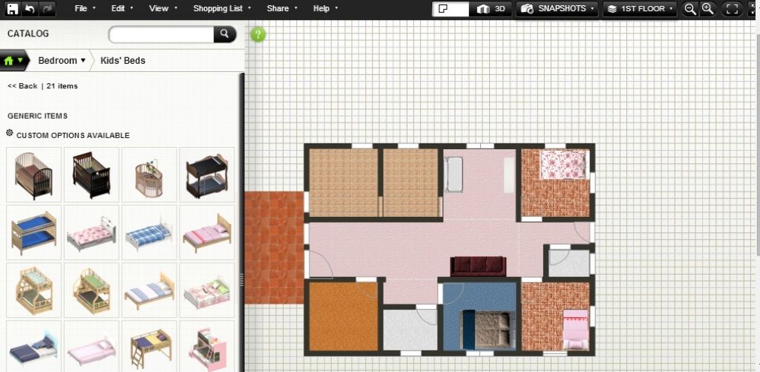The height and width of the screenshot is (372, 760).
Task: Open the 1st Floor level dropdown
Action: point(640,9)
